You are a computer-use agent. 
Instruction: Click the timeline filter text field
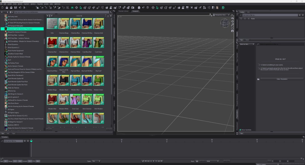point(13,141)
